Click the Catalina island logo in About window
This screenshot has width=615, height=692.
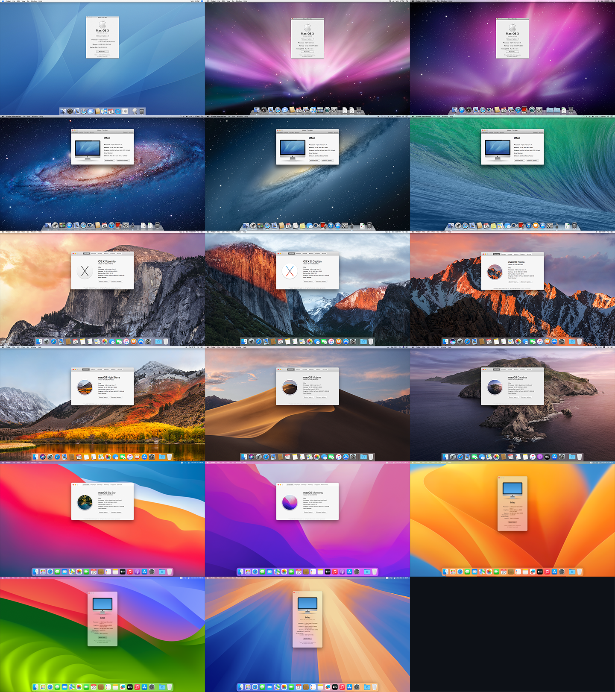(495, 387)
